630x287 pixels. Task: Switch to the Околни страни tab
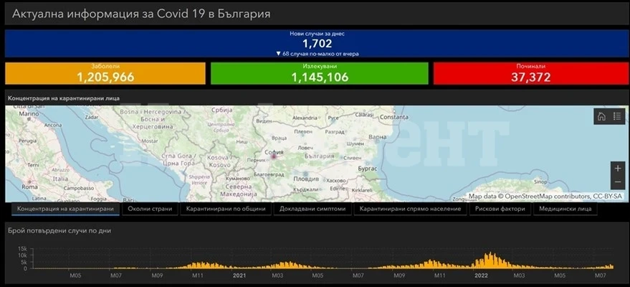coord(150,209)
